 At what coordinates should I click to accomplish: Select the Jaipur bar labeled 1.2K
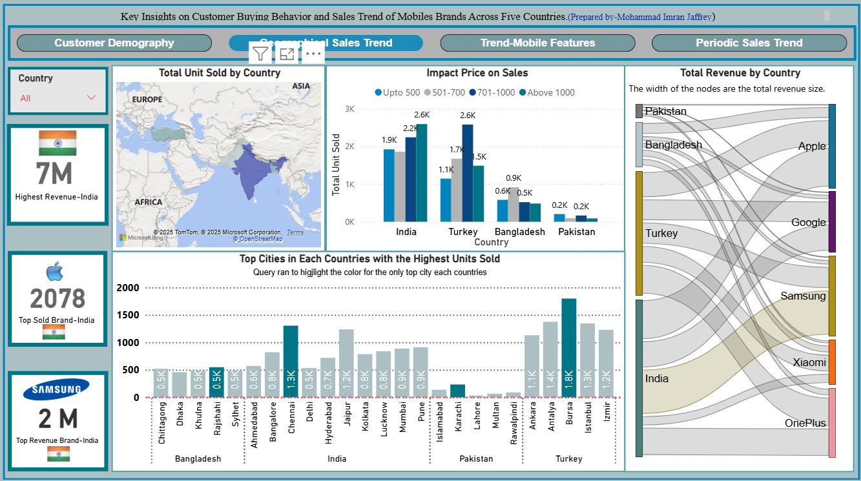[x=346, y=363]
